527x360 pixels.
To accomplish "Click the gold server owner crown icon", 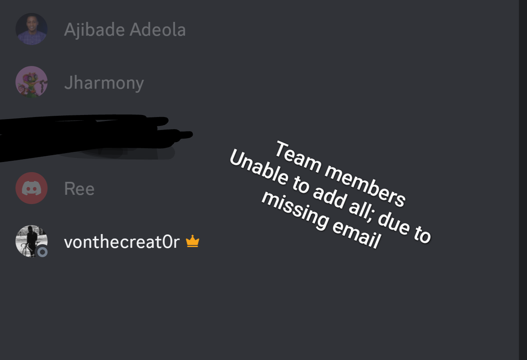I will tap(193, 242).
